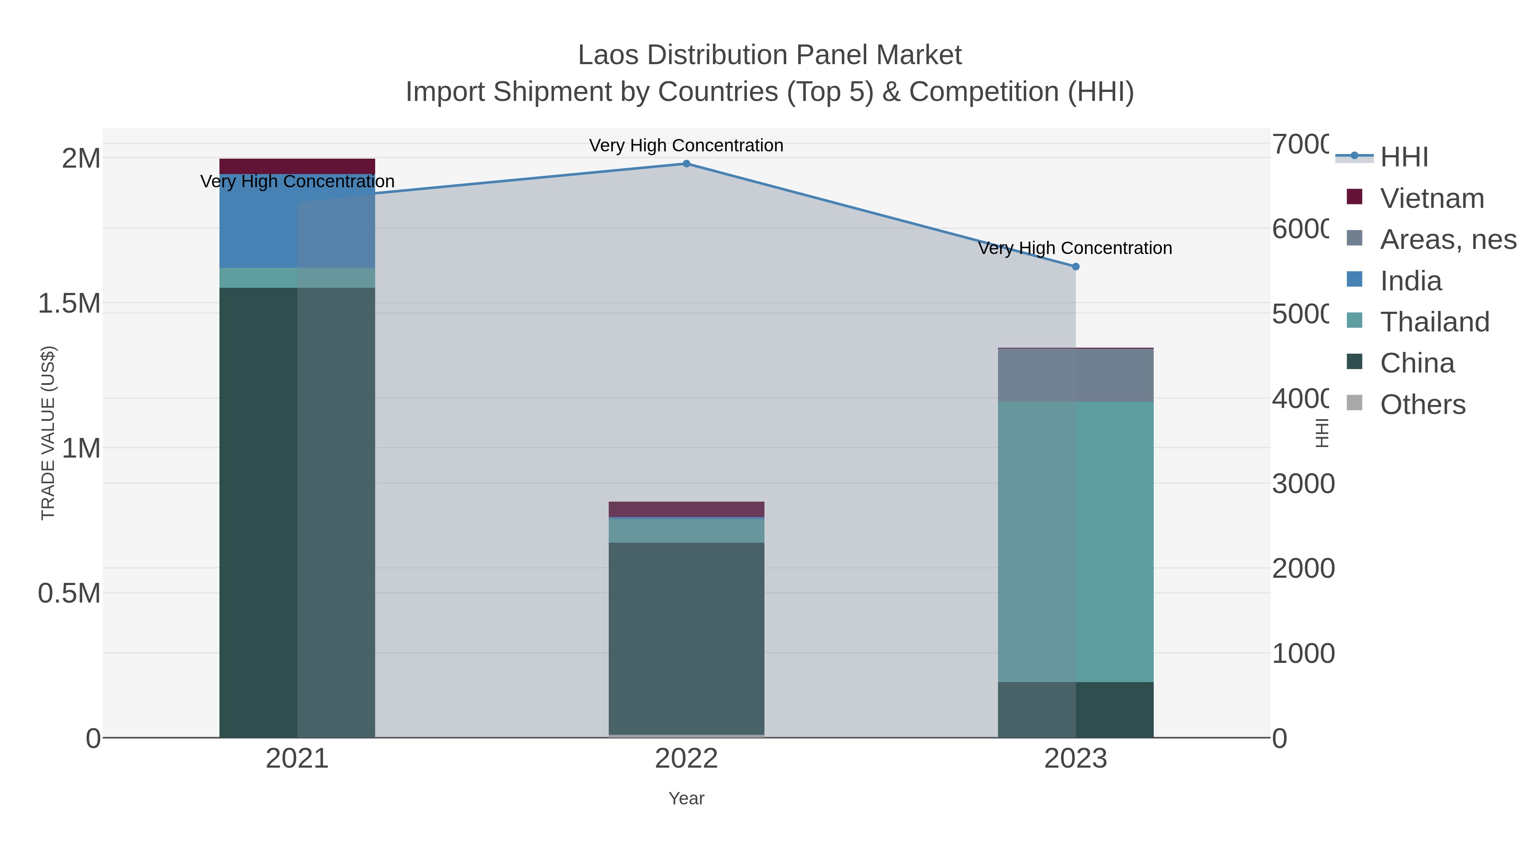Toggle the China legend entry
This screenshot has height=866, width=1540.
[x=1401, y=363]
